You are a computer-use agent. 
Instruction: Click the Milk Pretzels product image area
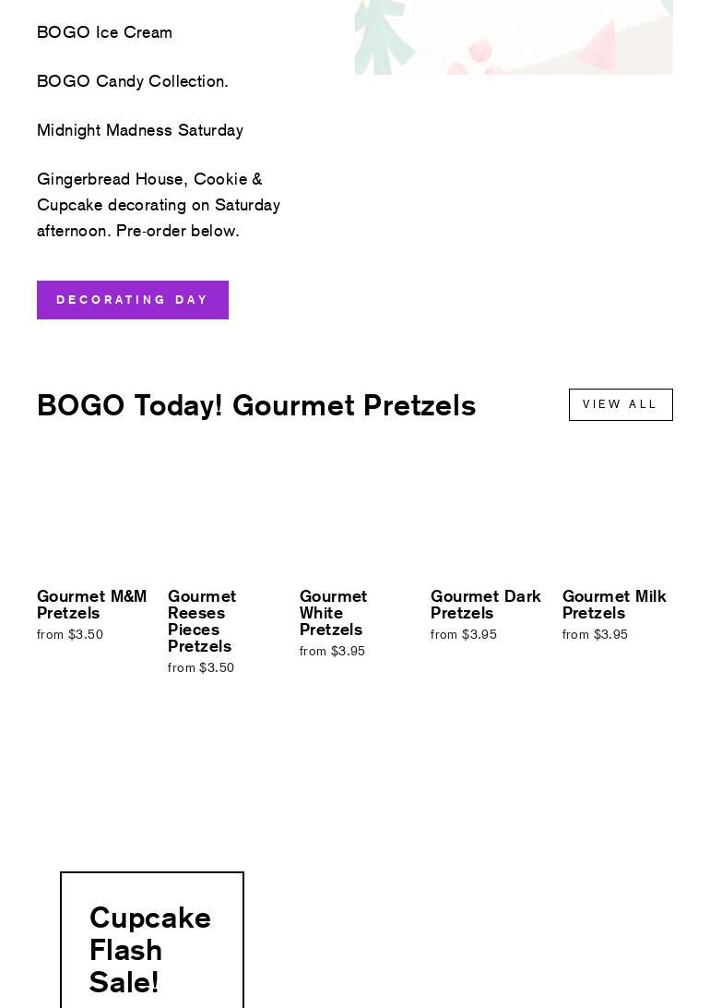click(617, 517)
